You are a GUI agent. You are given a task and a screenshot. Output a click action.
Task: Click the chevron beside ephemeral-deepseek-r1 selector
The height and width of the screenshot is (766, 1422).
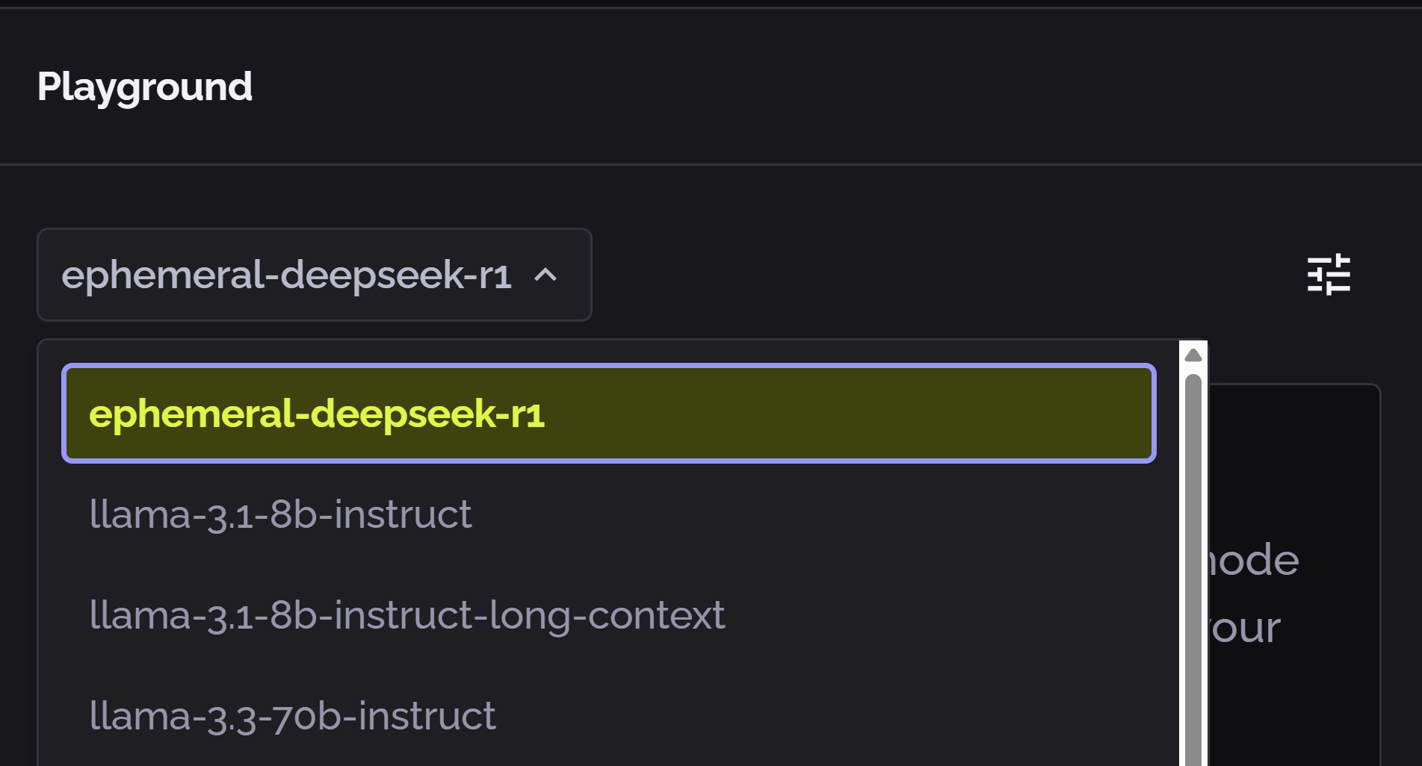point(546,275)
